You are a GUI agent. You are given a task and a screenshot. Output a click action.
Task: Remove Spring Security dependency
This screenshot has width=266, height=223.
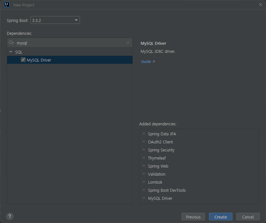(x=144, y=150)
